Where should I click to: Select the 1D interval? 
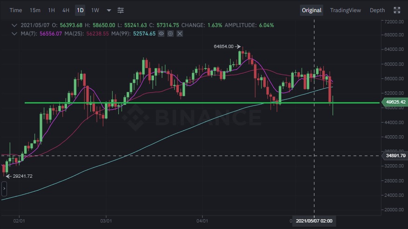pos(80,10)
